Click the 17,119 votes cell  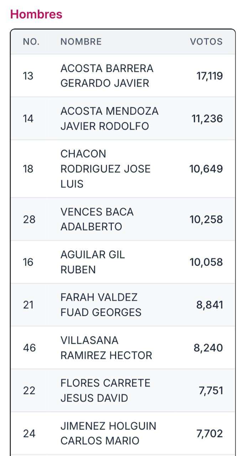coord(210,76)
